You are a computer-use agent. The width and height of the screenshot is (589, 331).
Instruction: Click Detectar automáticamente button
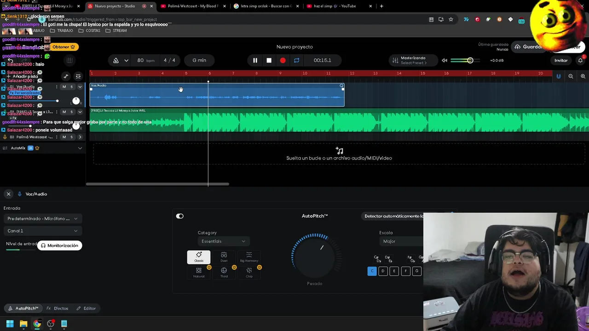(393, 216)
